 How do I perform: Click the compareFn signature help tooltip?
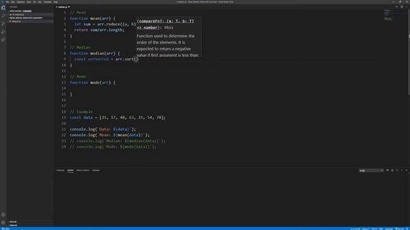(168, 37)
